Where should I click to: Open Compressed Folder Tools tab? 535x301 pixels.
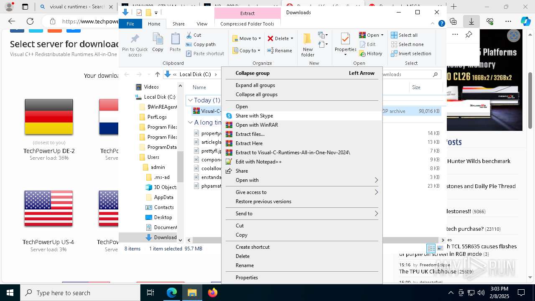pyautogui.click(x=247, y=24)
